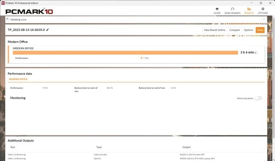Screen dimensions: 275x161
Task: Open Options gear icon
Action: [x=263, y=9]
